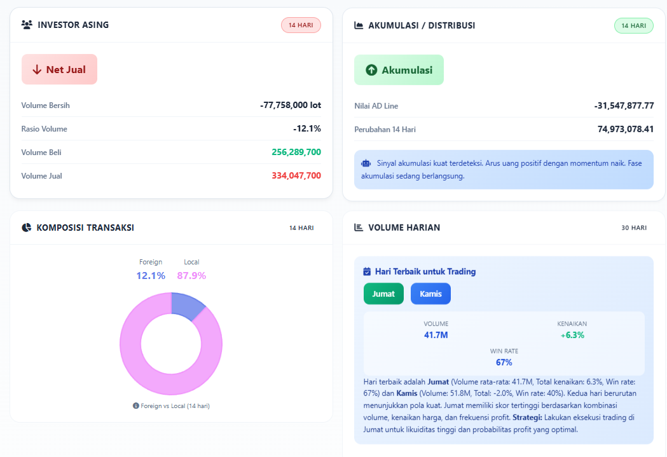Click the green 14 HARI badge on Akumulasi
Viewport: 667px width, 457px height.
[633, 25]
